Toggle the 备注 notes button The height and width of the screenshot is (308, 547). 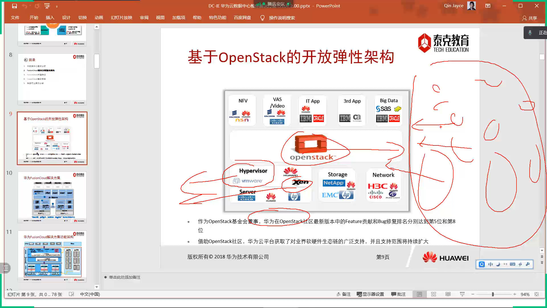343,294
